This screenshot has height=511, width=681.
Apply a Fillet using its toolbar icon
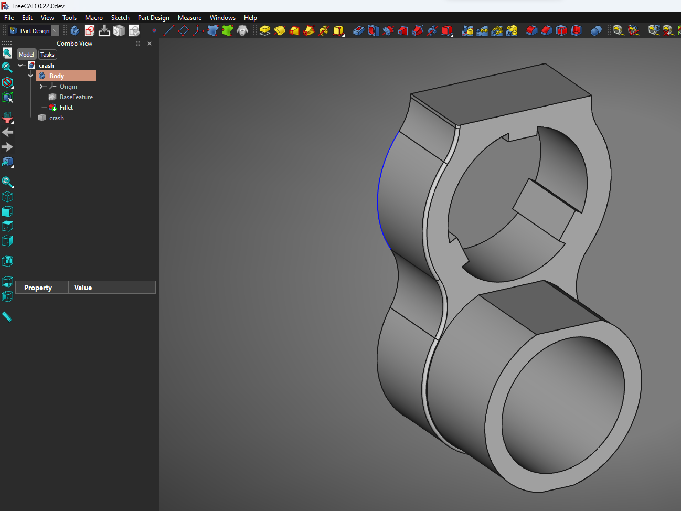pos(531,30)
